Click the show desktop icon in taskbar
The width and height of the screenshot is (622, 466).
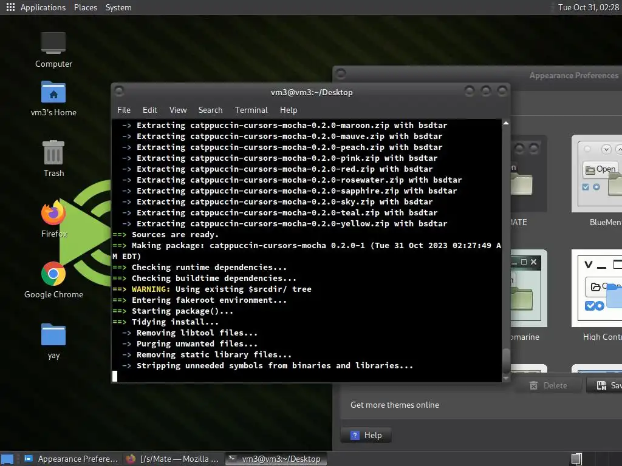coord(7,459)
